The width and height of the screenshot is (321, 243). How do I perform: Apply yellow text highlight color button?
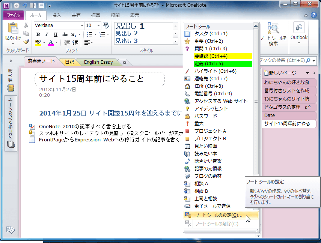click(38, 42)
